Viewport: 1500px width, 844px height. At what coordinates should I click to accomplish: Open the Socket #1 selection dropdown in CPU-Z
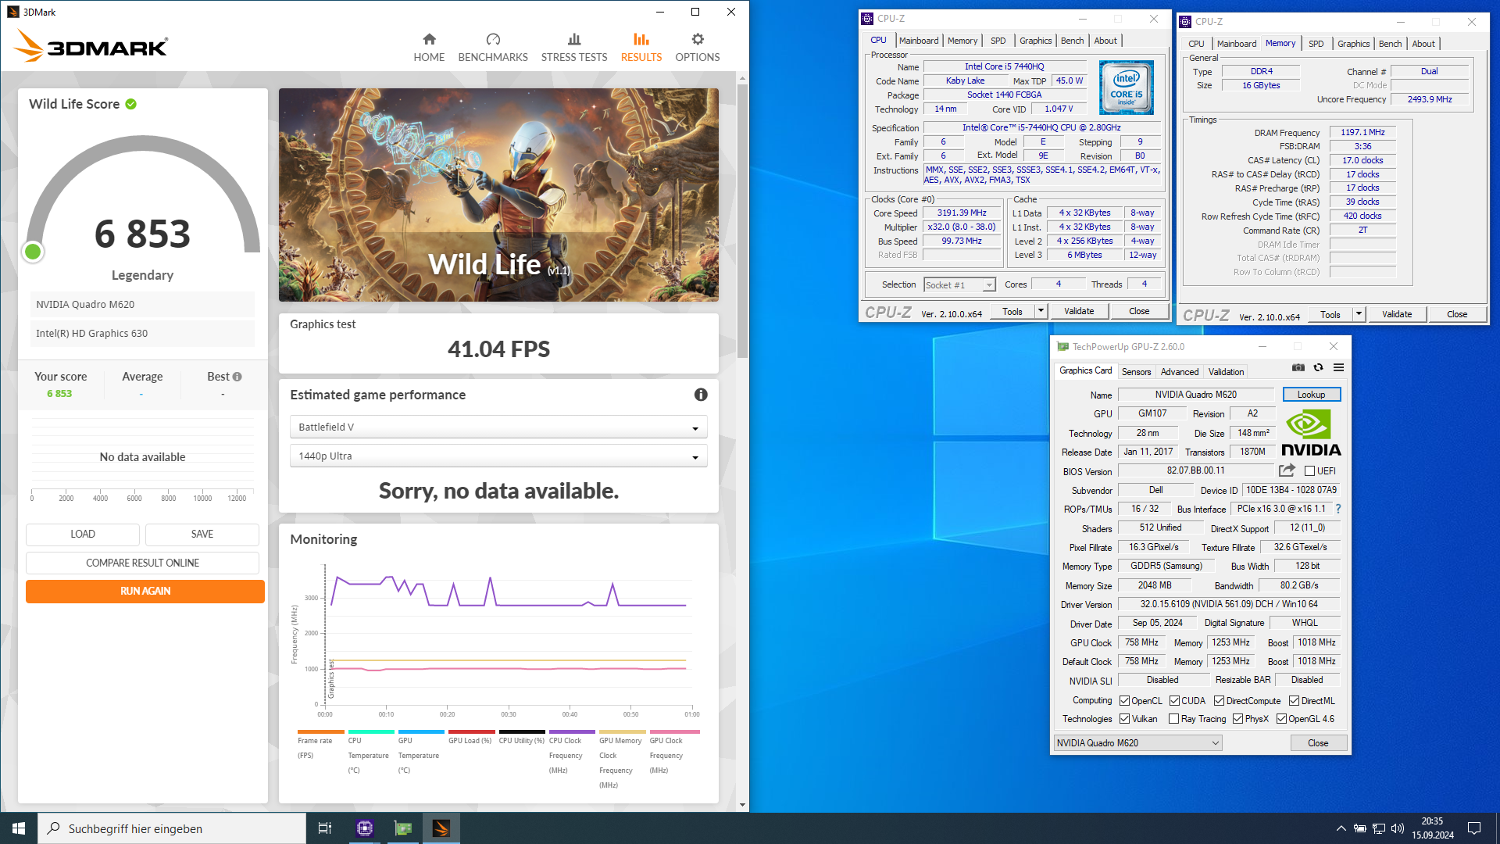[x=959, y=285]
